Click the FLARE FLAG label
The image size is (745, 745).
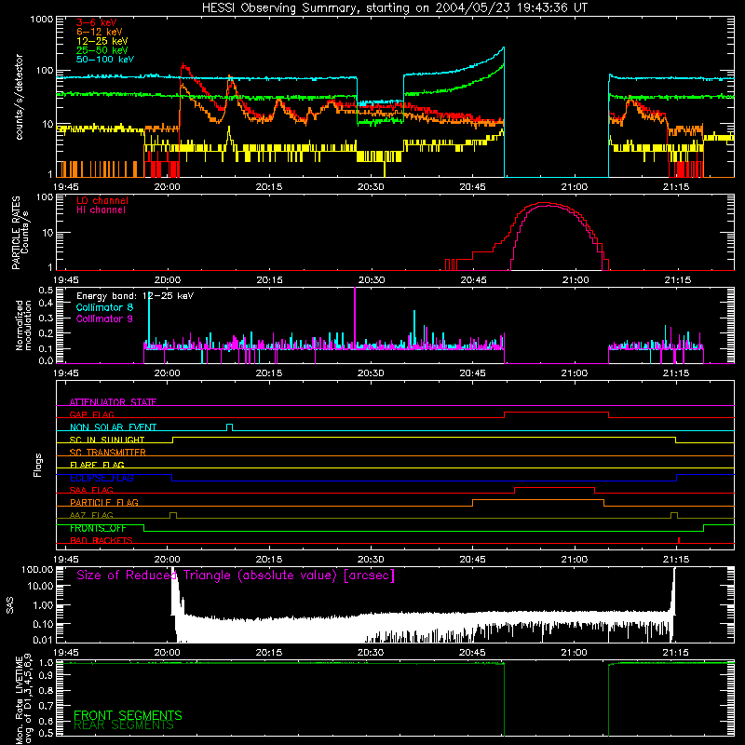coord(97,465)
